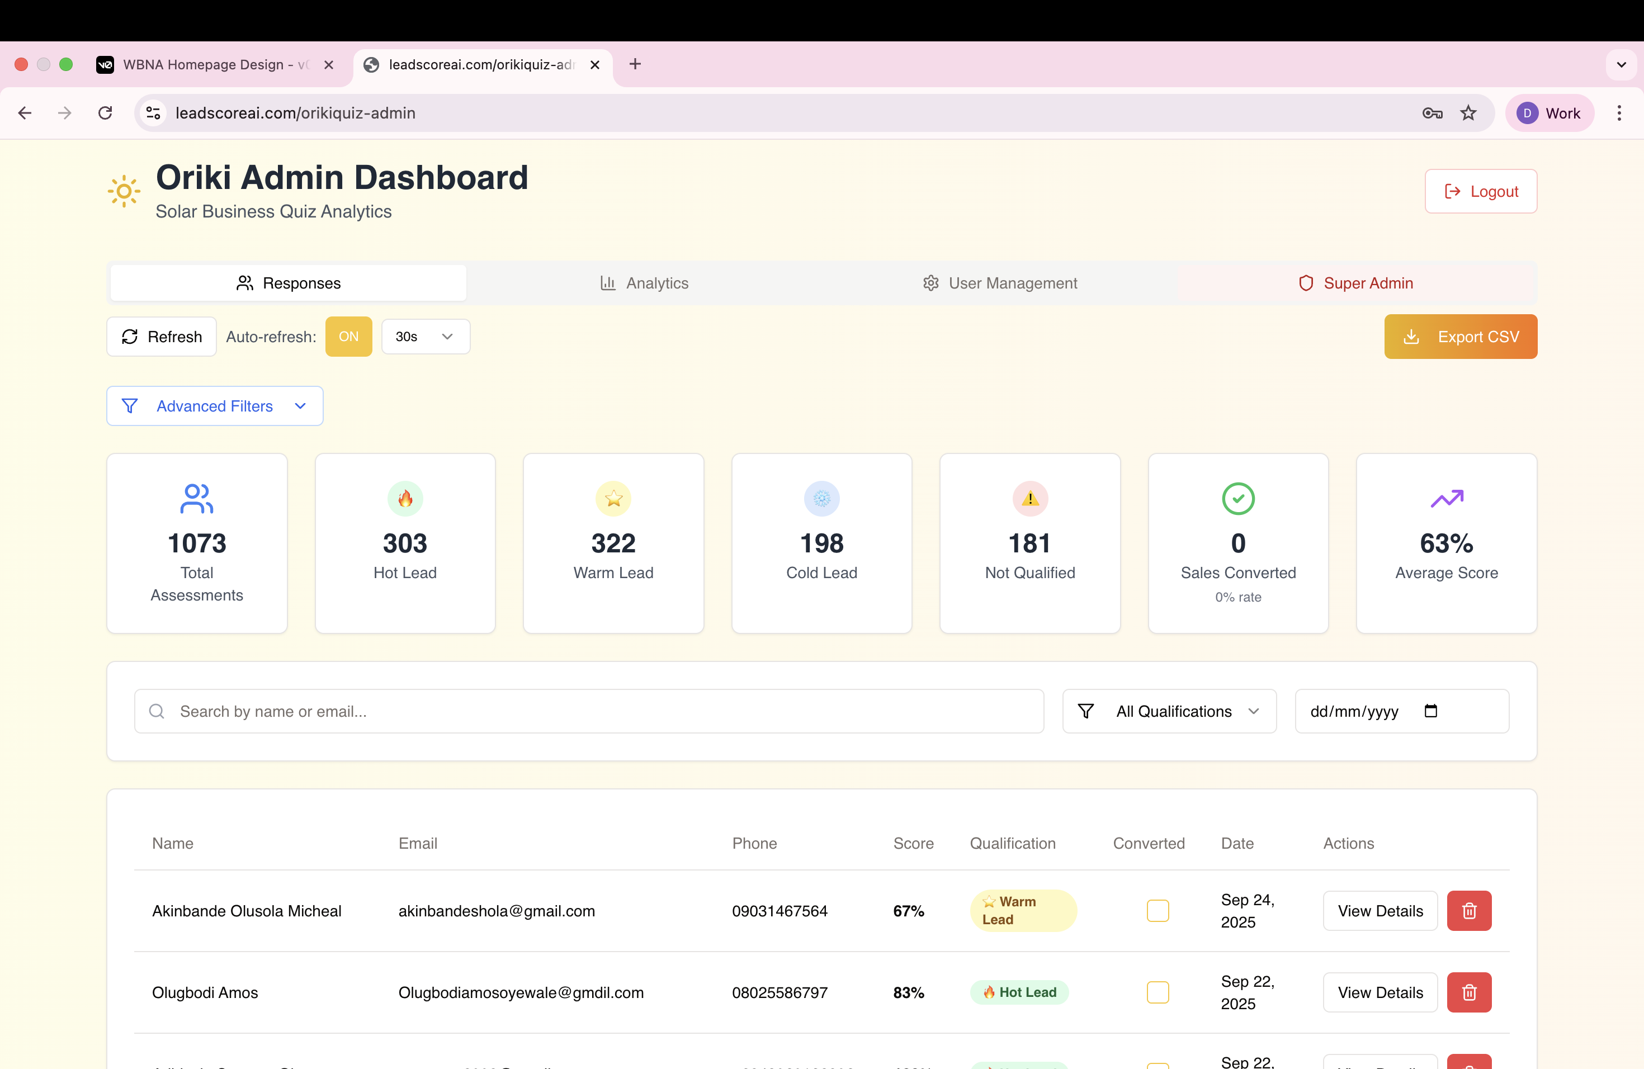Click the browser bookmark star icon
This screenshot has height=1069, width=1644.
click(x=1468, y=112)
